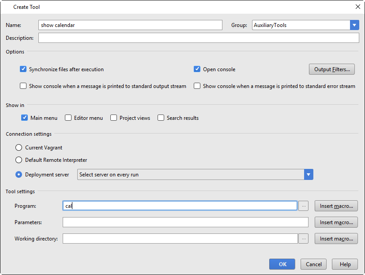The image size is (365, 275).
Task: Check the Editor menu option
Action: (x=68, y=118)
